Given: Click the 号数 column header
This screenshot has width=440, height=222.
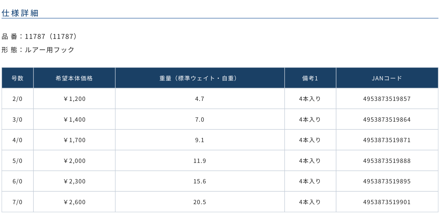Looking at the screenshot, I should [x=17, y=78].
